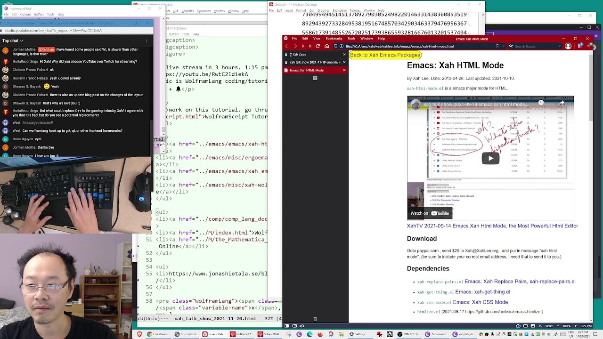
Task: Click the Vivaldi fast-forward navigation icon
Action: pos(310,46)
